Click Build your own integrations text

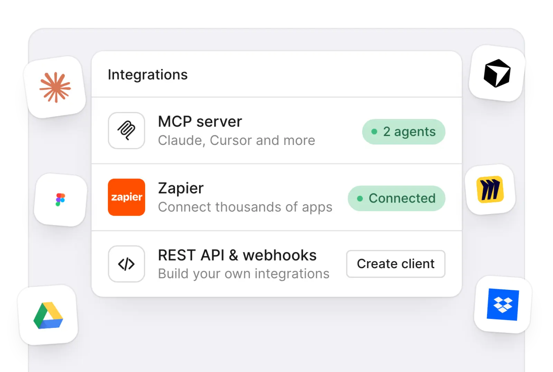(x=244, y=274)
